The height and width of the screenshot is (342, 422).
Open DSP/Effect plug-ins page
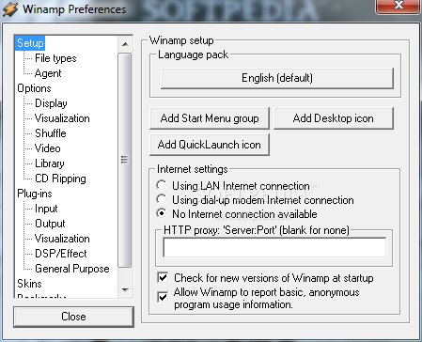61,254
